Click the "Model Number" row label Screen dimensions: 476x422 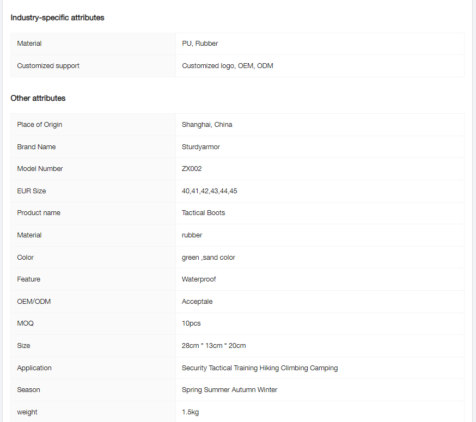point(40,169)
